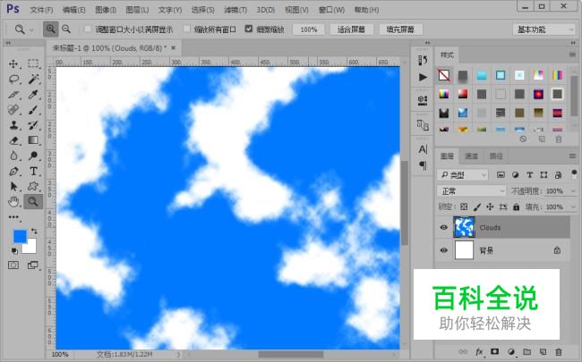
Task: Choose Zoom In mode in options bar
Action: tap(50, 29)
